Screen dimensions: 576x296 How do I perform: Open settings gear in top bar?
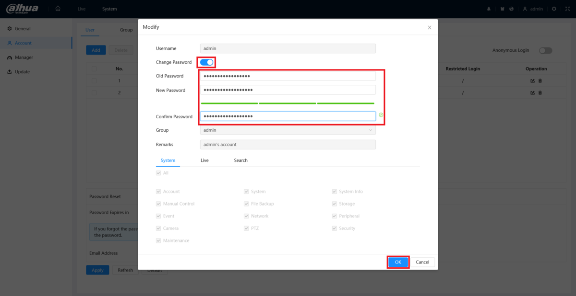(554, 9)
